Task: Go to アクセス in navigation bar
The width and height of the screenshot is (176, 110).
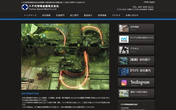Action: click(116, 15)
